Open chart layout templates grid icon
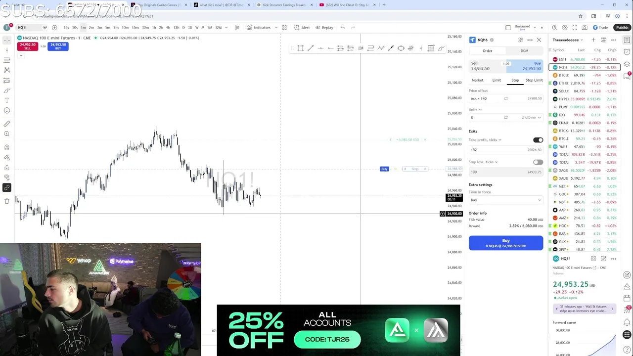 (x=284, y=28)
